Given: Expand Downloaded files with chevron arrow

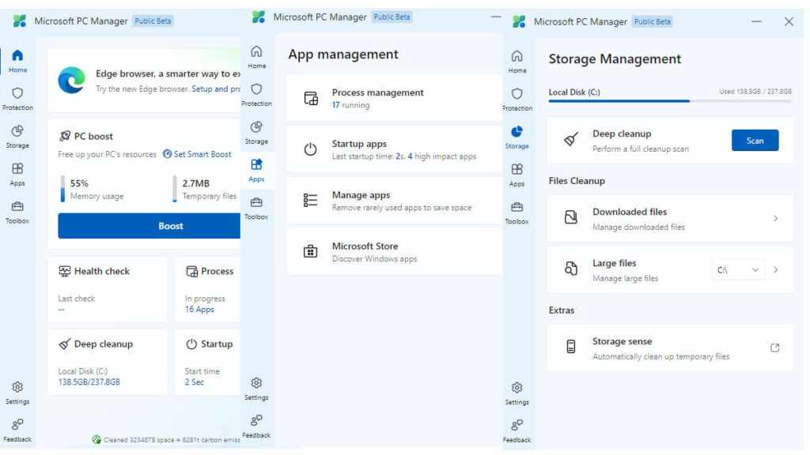Looking at the screenshot, I should pos(775,219).
